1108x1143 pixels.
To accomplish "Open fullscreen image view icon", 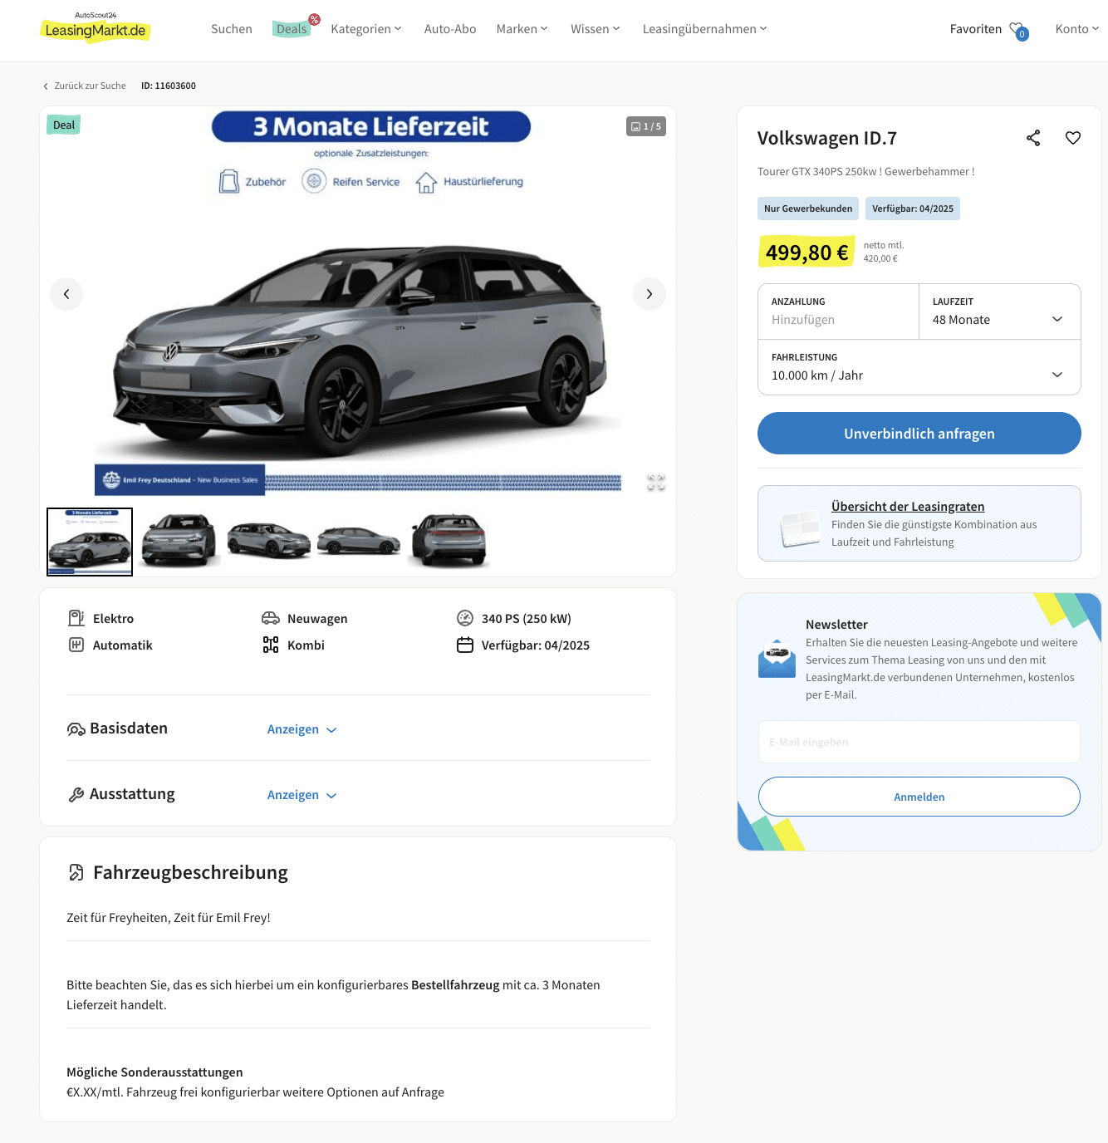I will coord(656,482).
